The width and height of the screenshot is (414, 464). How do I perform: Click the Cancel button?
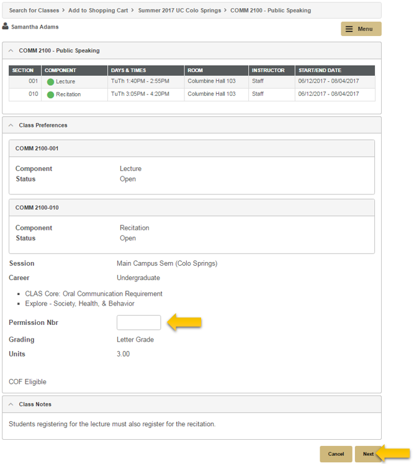336,454
